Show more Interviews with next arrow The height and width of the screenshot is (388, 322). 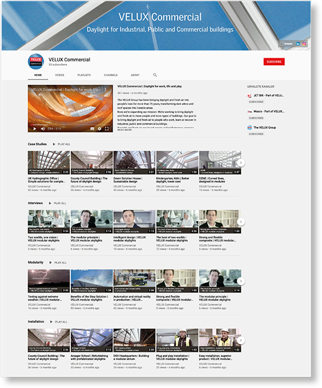click(x=241, y=222)
